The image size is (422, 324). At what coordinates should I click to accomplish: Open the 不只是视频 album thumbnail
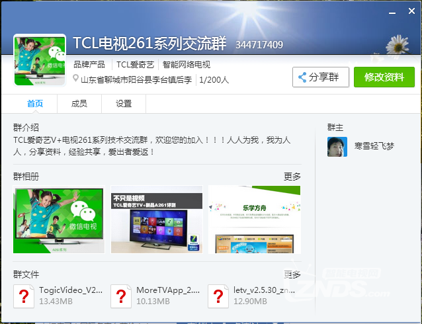click(x=157, y=220)
